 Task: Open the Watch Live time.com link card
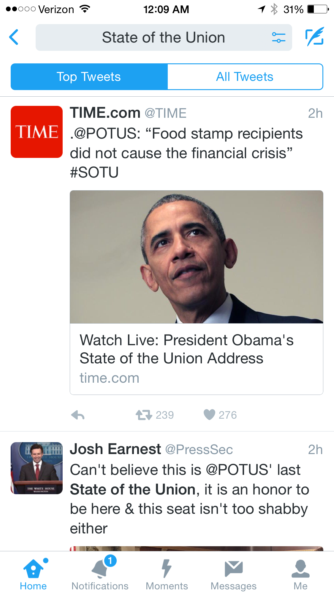click(196, 359)
